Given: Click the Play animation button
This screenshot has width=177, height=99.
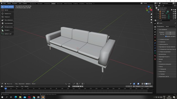Looking at the screenshot, I should coord(79,86).
